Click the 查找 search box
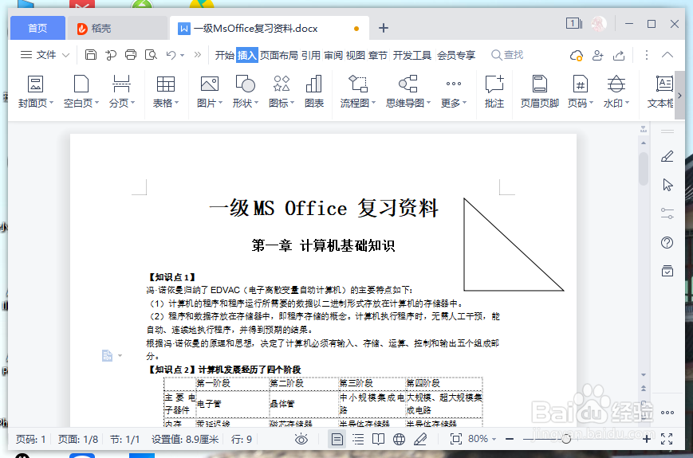Screen dimensions: 693x458 507,55
